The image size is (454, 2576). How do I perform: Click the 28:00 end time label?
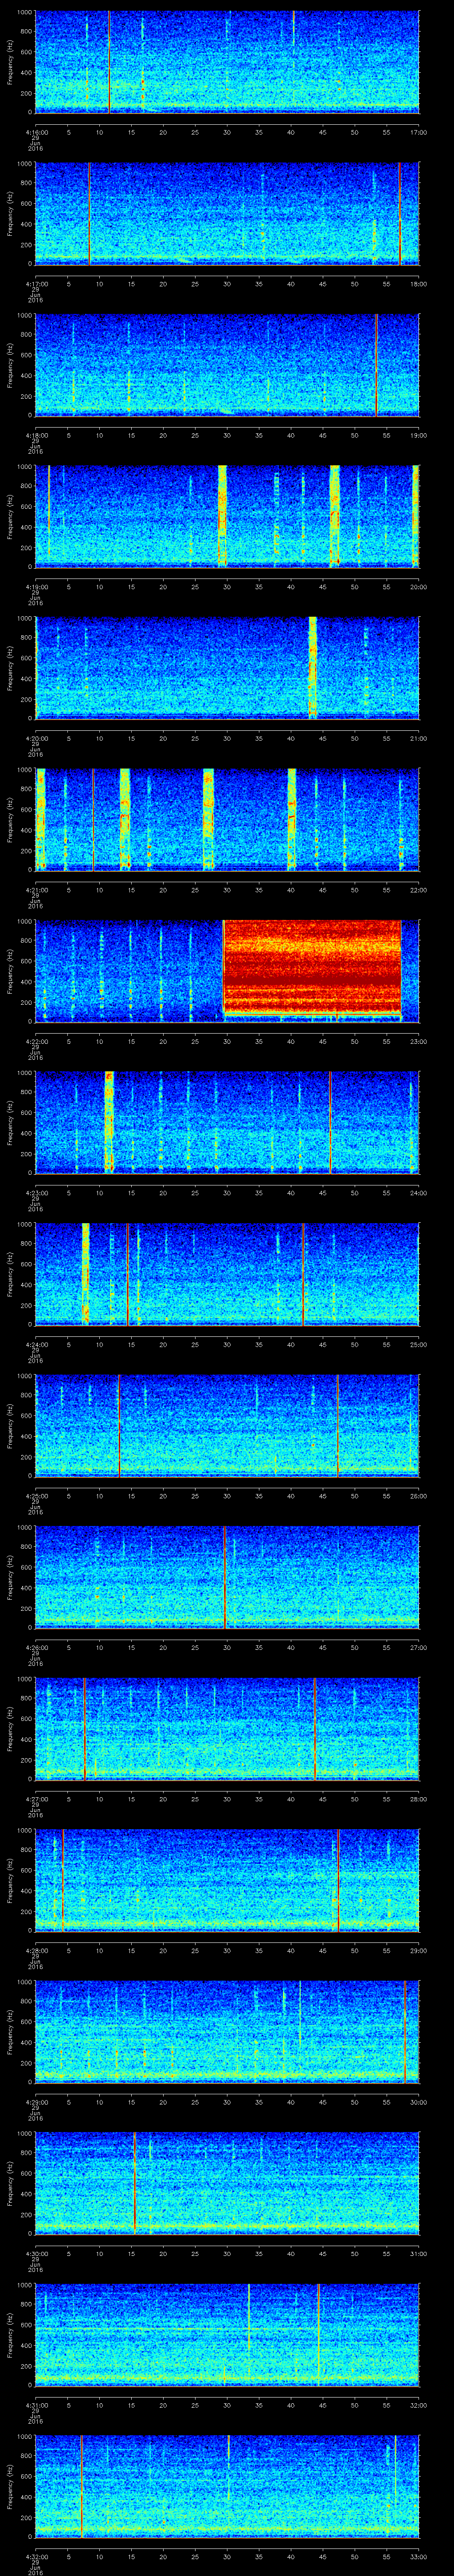point(418,1799)
